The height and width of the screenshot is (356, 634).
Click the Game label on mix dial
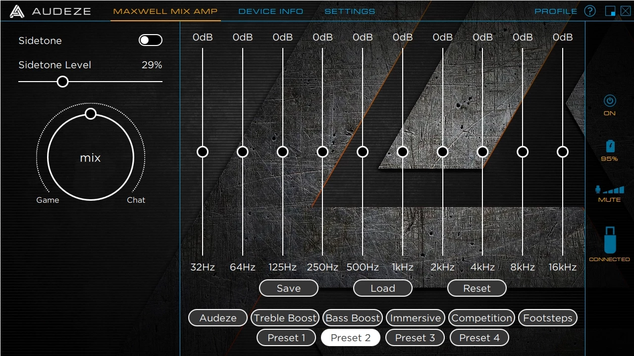[48, 200]
